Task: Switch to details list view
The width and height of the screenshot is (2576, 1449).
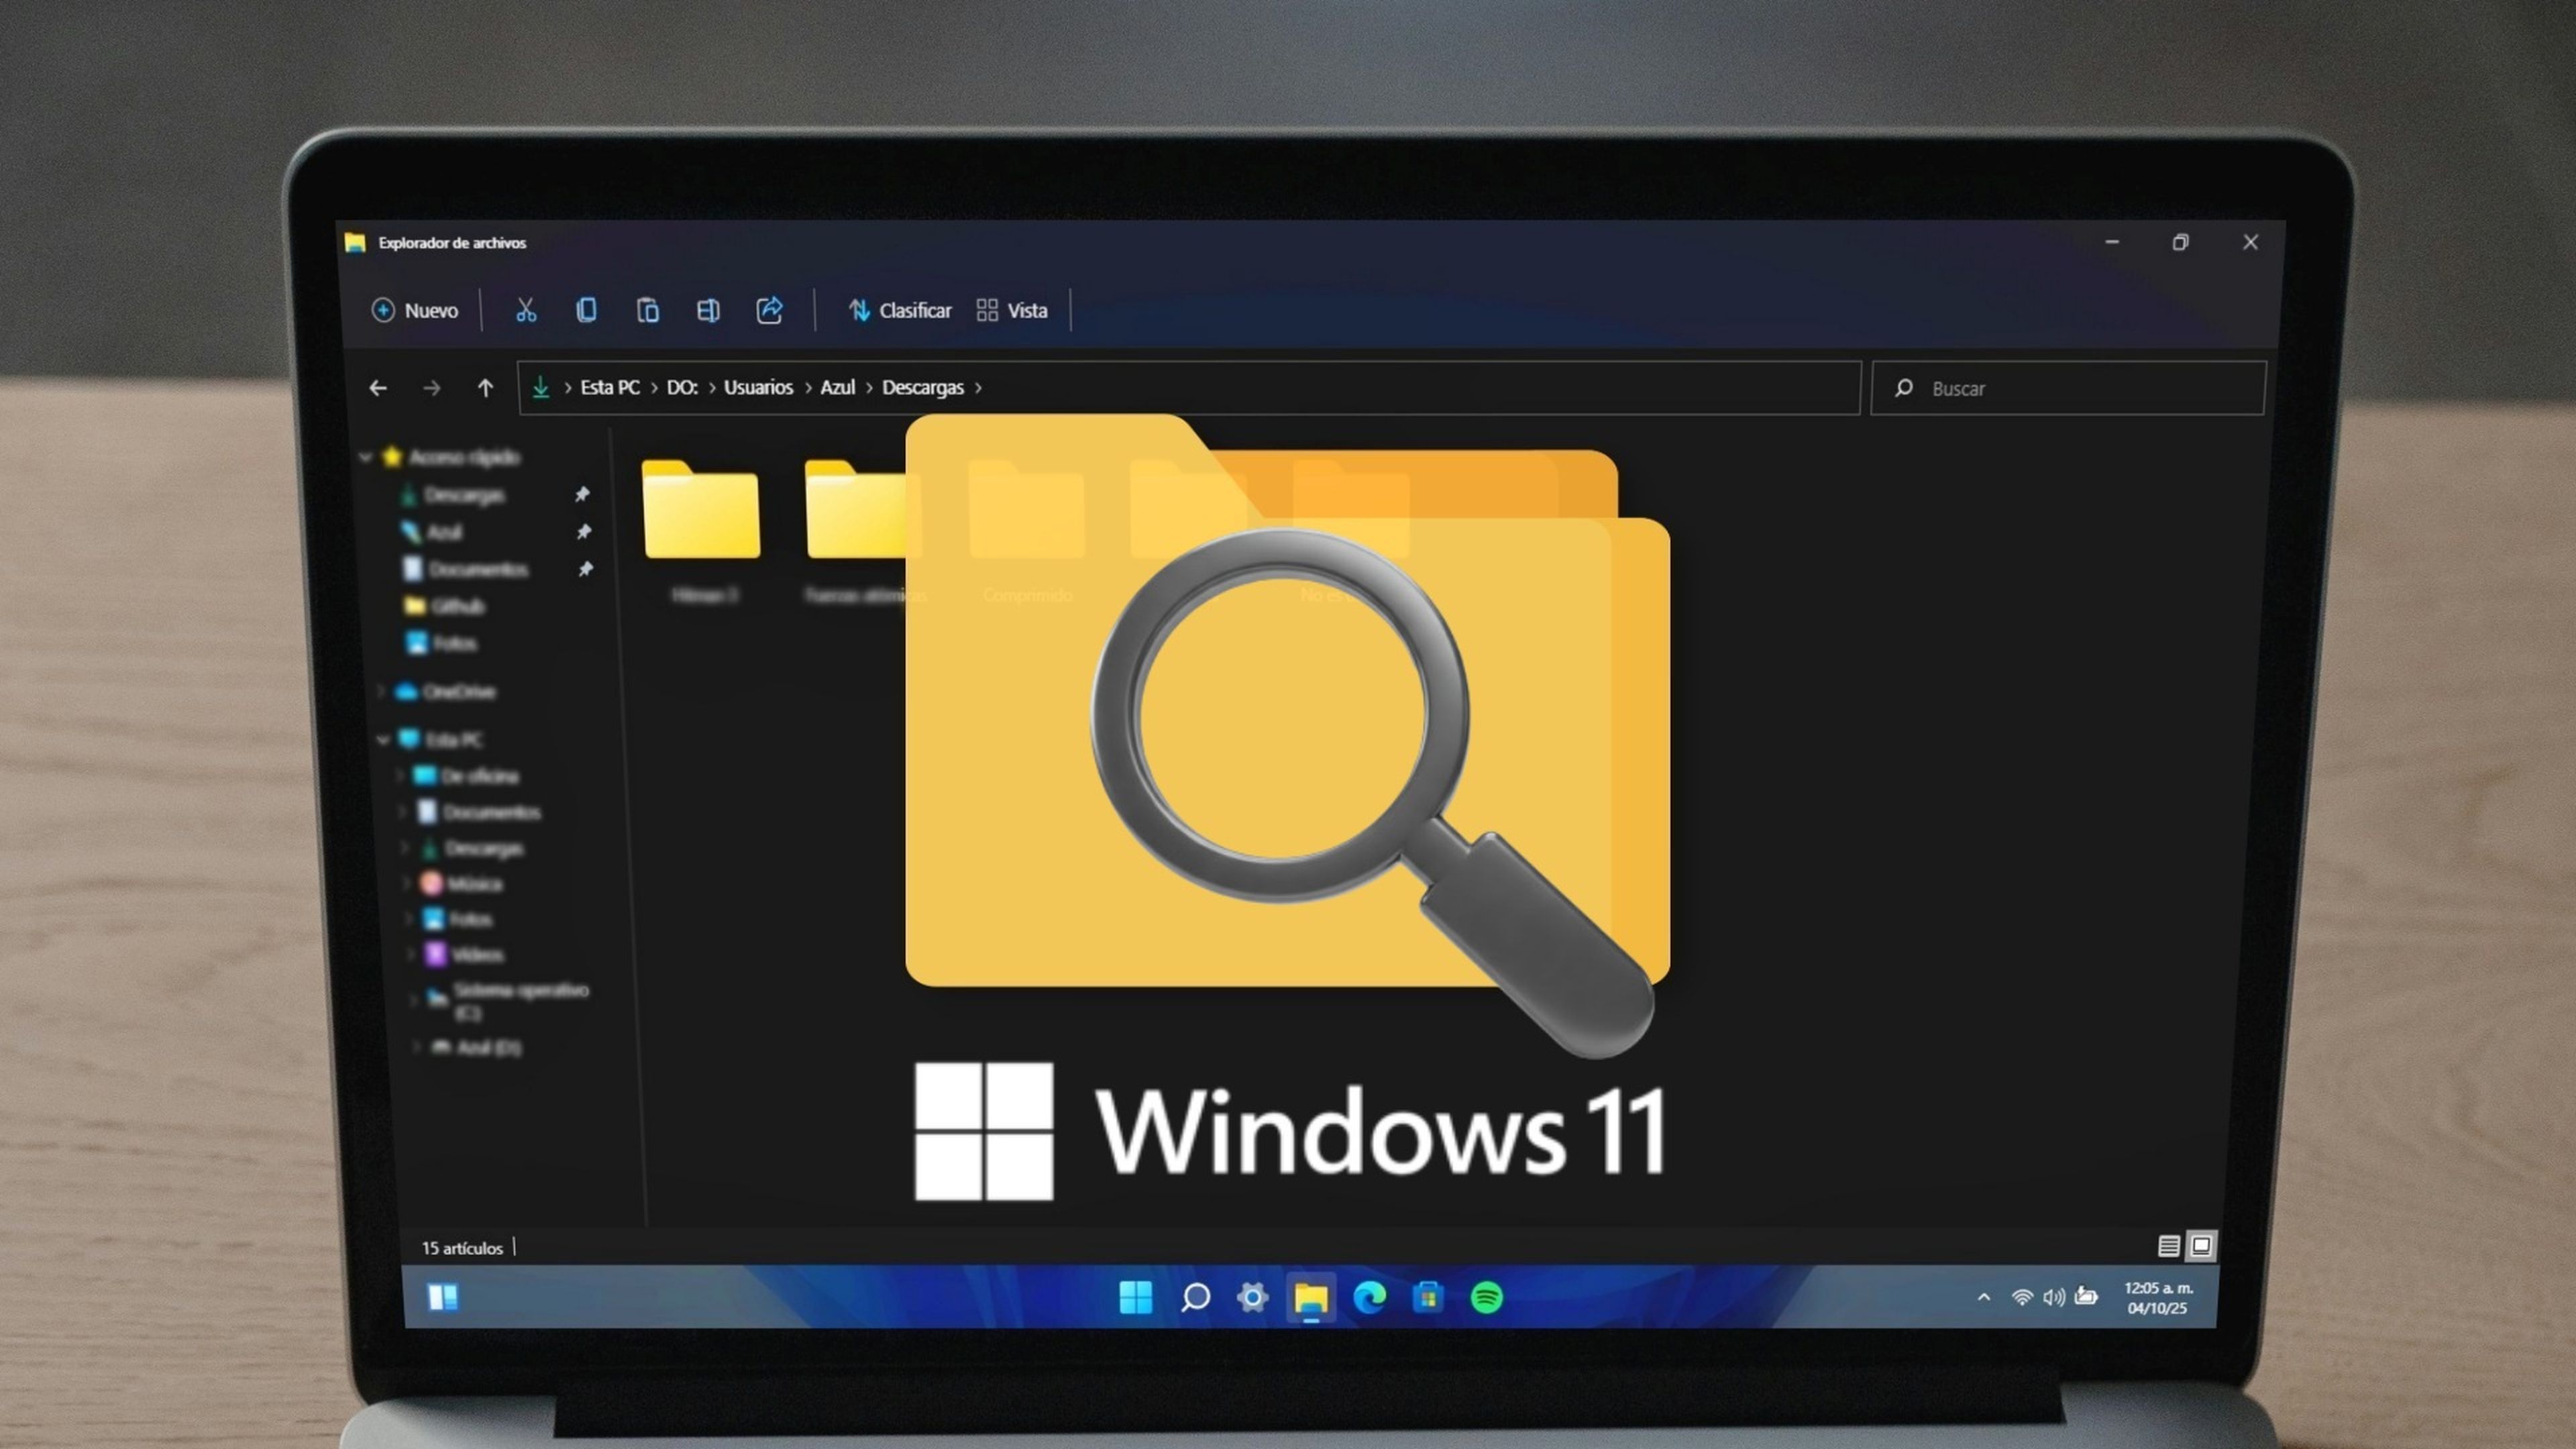Action: 2168,1246
